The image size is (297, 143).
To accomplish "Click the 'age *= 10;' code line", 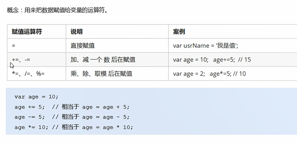I will 31,127.
